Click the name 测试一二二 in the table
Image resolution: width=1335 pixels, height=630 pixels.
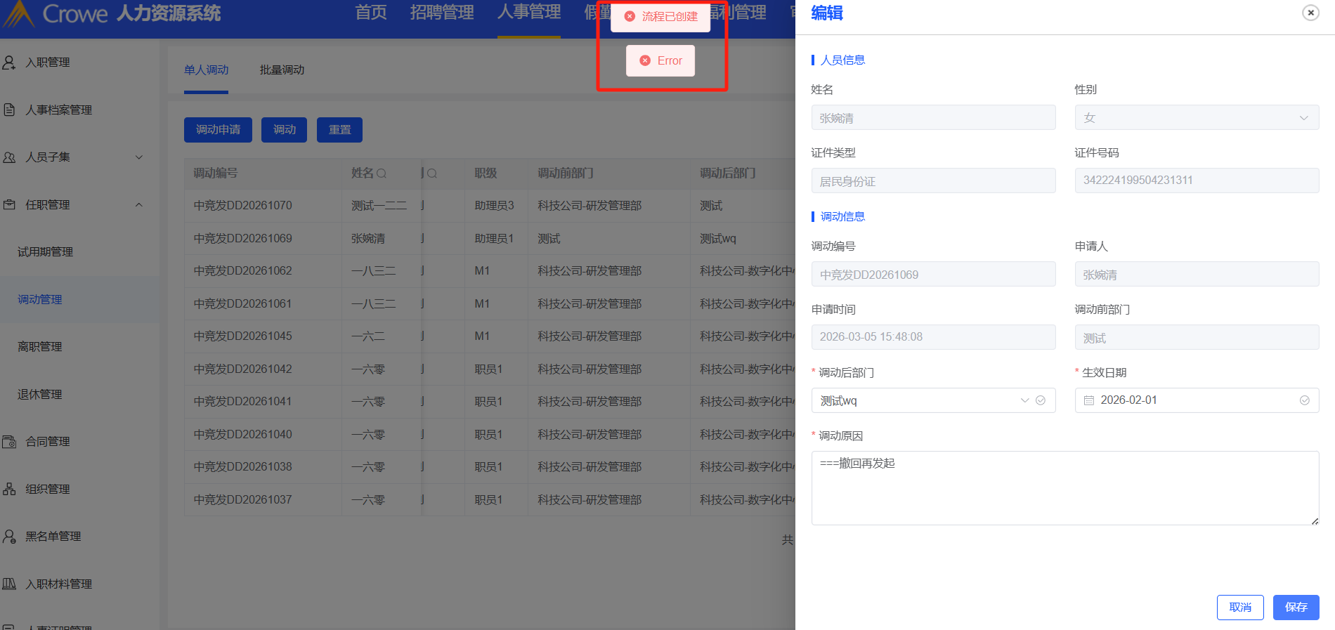[x=379, y=206]
